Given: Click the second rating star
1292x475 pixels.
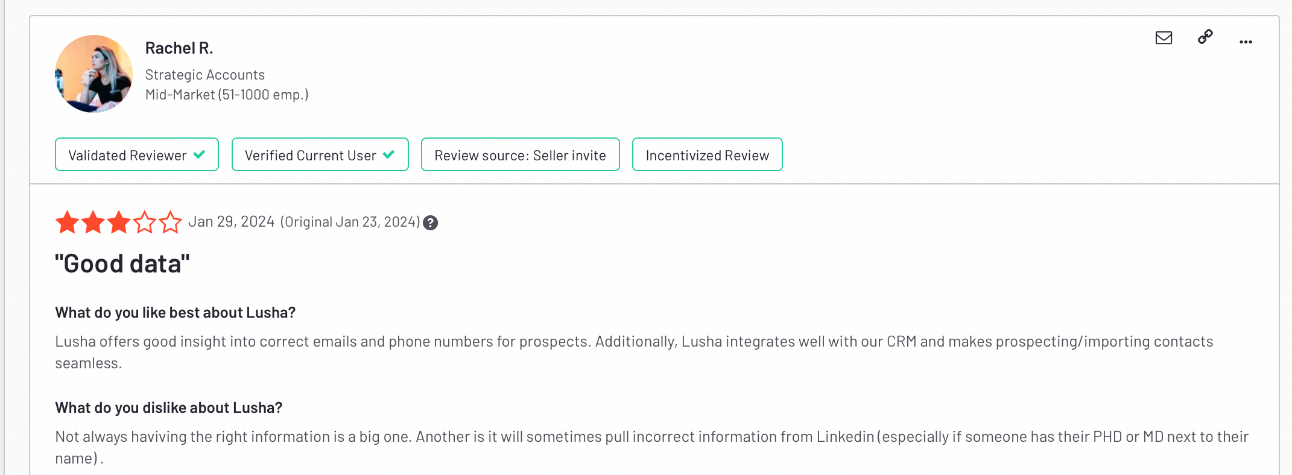Looking at the screenshot, I should [x=93, y=222].
